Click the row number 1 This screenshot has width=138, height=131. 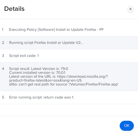pyautogui.click(x=3, y=30)
